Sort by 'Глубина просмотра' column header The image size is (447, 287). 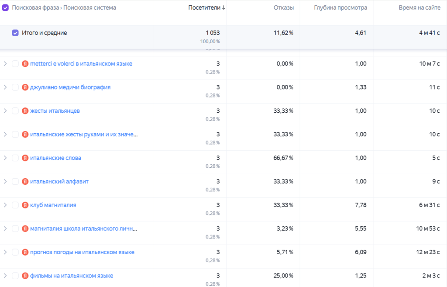(x=340, y=8)
